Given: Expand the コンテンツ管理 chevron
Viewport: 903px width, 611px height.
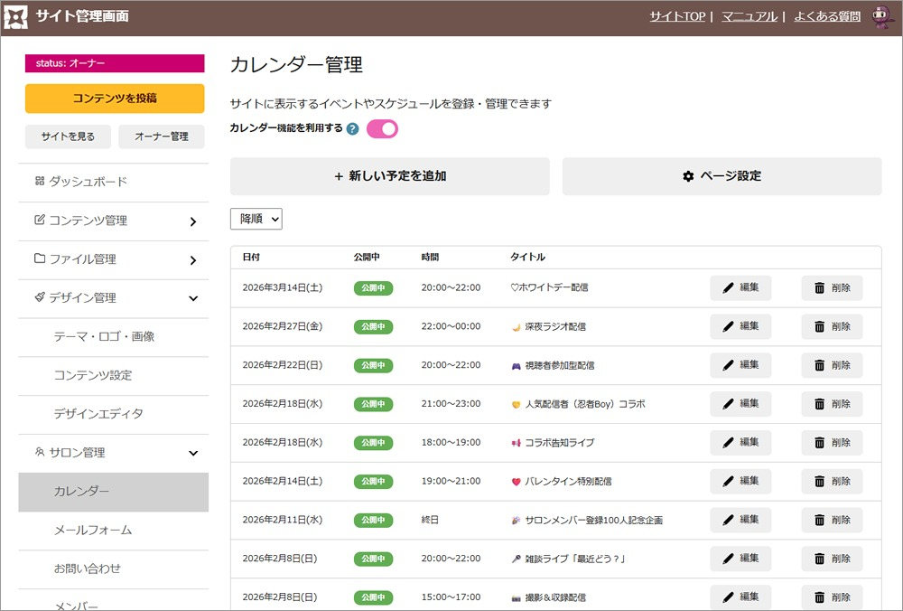Looking at the screenshot, I should coord(193,221).
